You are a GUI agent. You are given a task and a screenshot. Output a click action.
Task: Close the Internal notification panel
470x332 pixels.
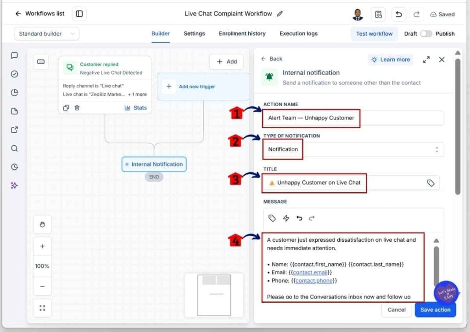[442, 60]
